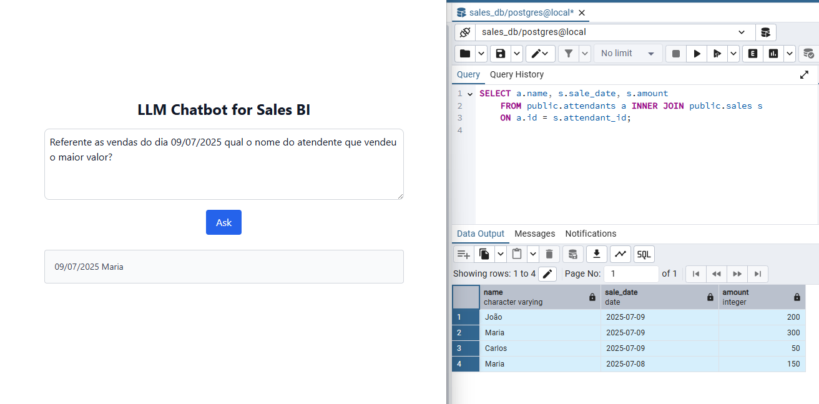Click line 4 in the SQL editor
The image size is (819, 404).
point(648,130)
